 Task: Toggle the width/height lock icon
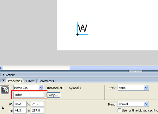3,108
